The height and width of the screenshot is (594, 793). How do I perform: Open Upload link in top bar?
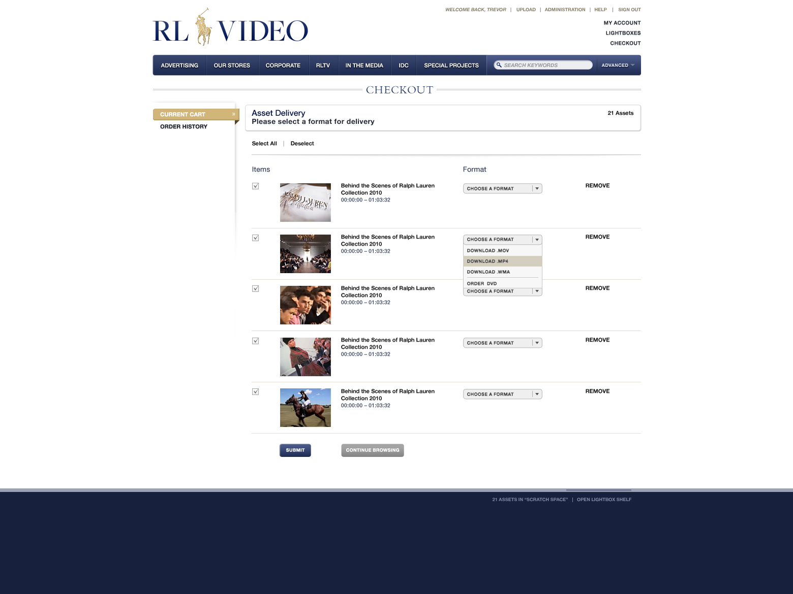[x=526, y=10]
